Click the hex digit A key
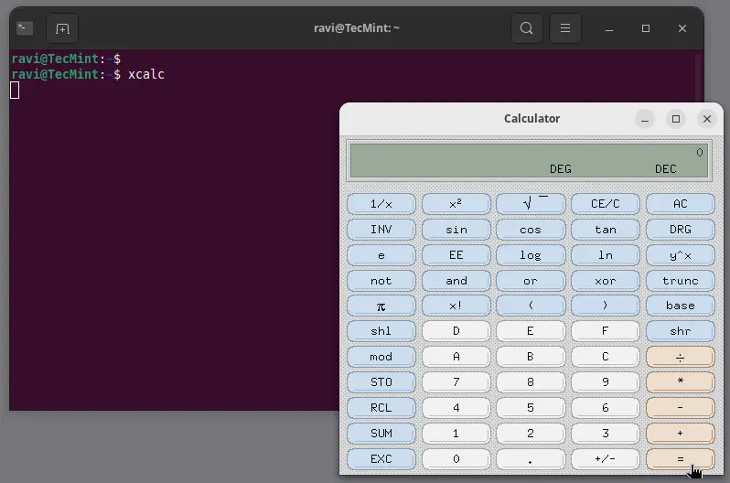 [x=456, y=357]
